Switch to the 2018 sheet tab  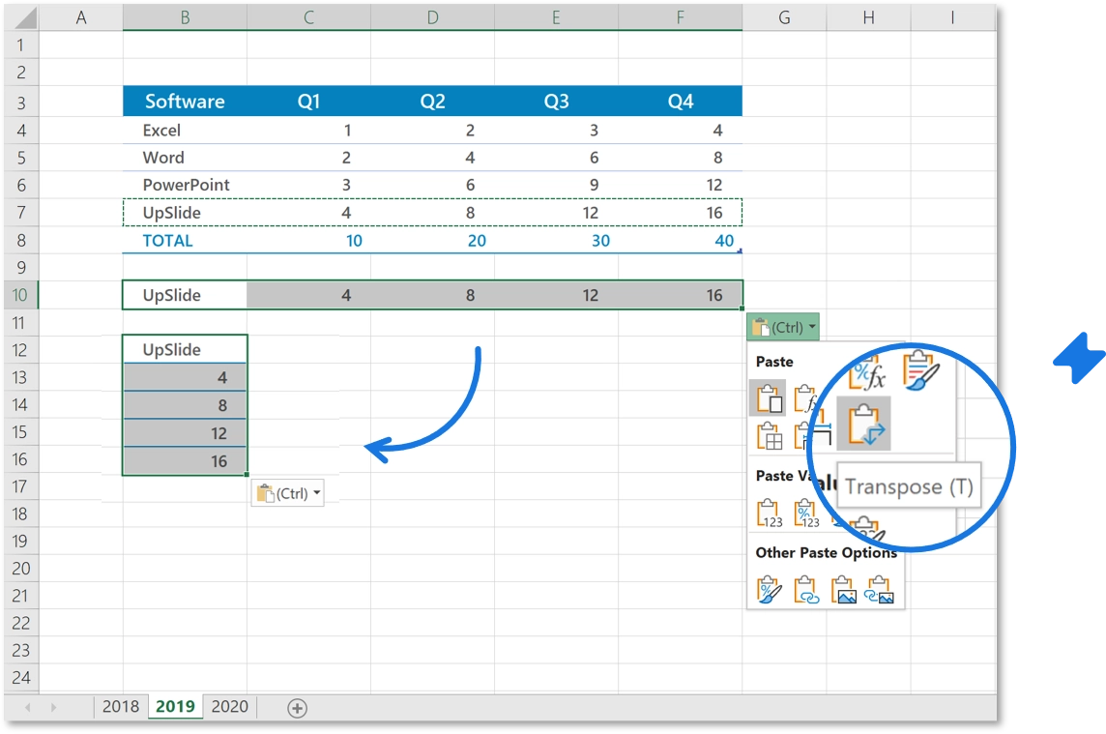click(x=120, y=707)
